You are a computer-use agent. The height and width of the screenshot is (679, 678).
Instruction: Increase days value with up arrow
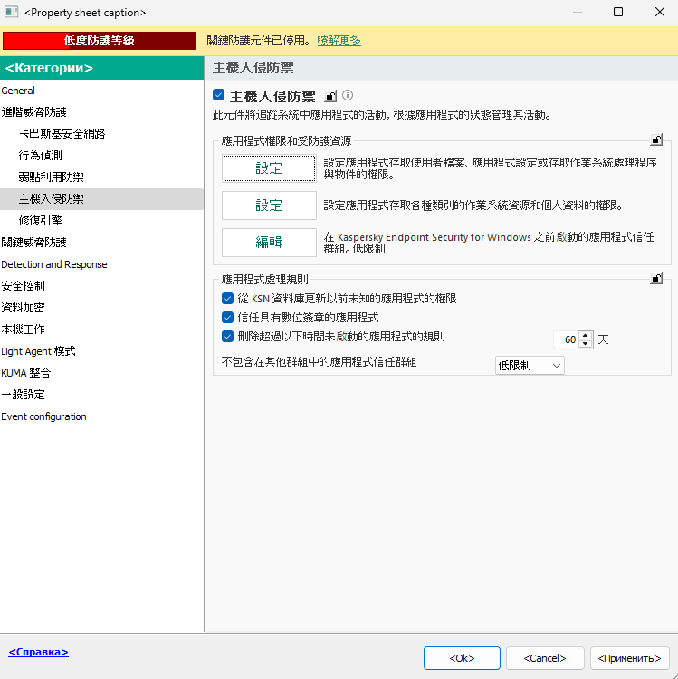click(x=586, y=335)
